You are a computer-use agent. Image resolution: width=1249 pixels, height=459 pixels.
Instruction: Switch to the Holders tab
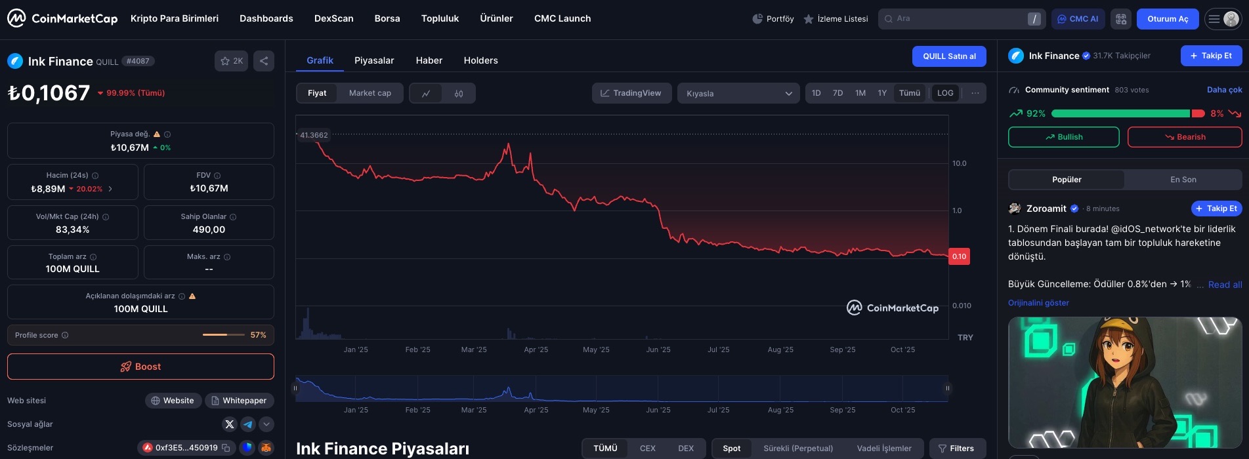[x=480, y=60]
